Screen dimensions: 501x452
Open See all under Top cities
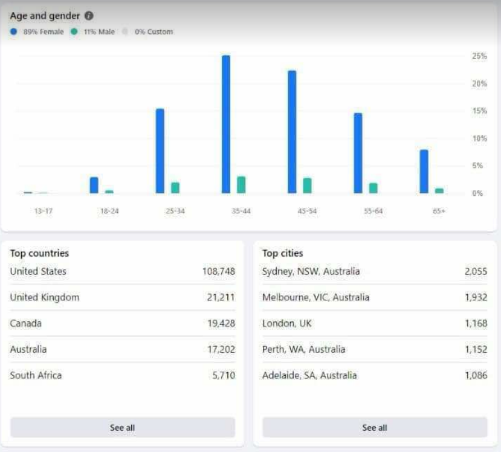[375, 427]
